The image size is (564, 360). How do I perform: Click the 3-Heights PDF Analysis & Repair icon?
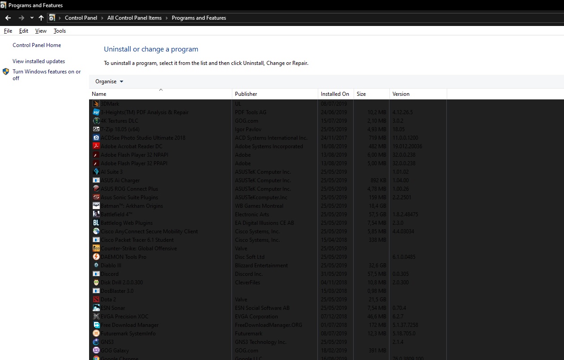(x=96, y=112)
